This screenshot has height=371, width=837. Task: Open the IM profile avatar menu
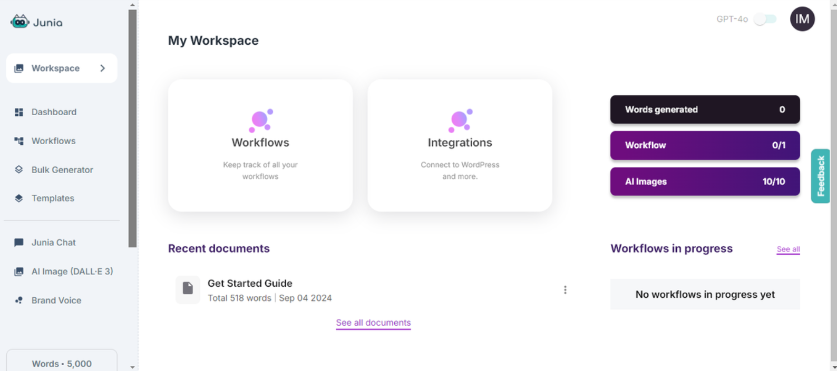802,19
